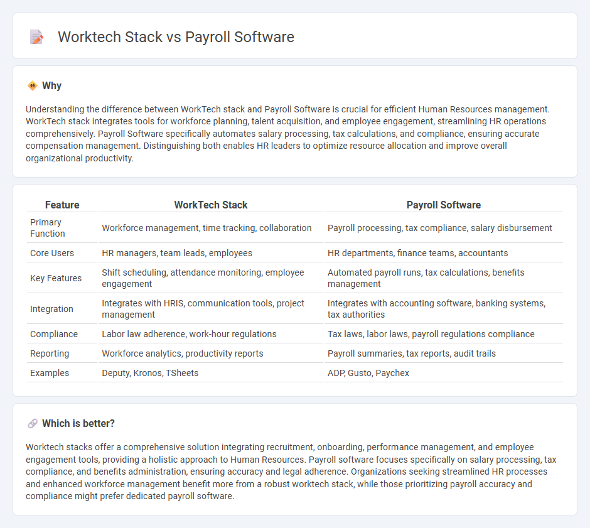
Task: Click cell 'Payroll processing, tax compliance, salary disbursement'
Action: (444, 228)
